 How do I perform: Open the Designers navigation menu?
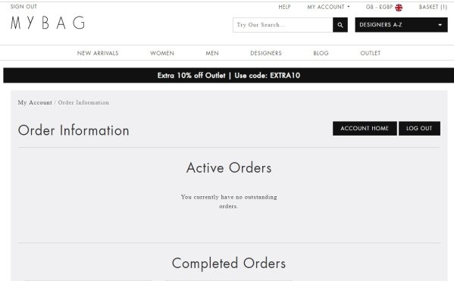266,53
